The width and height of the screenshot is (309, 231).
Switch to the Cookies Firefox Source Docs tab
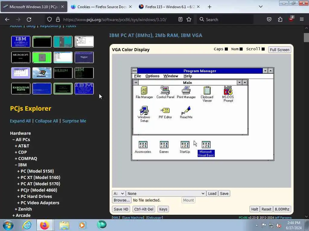(101, 7)
